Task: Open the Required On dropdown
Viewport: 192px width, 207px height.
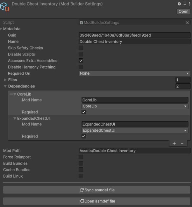Action: pos(135,73)
